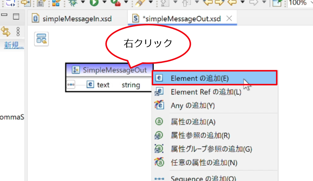
Task: Click the sequence compositor icon left of text
Action: click(71, 84)
